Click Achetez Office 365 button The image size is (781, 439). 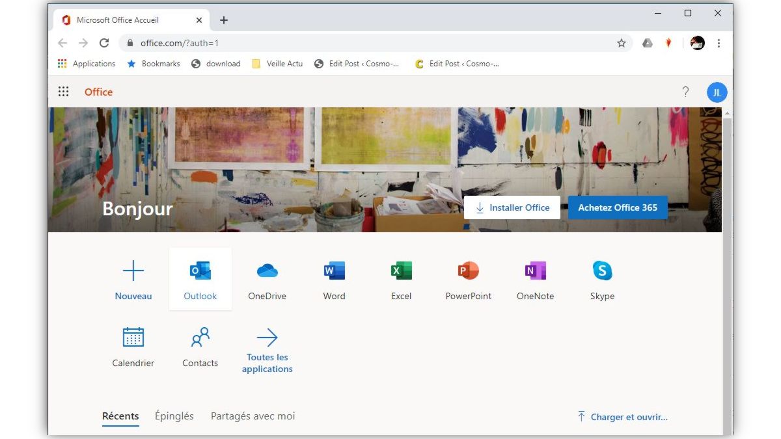point(617,207)
